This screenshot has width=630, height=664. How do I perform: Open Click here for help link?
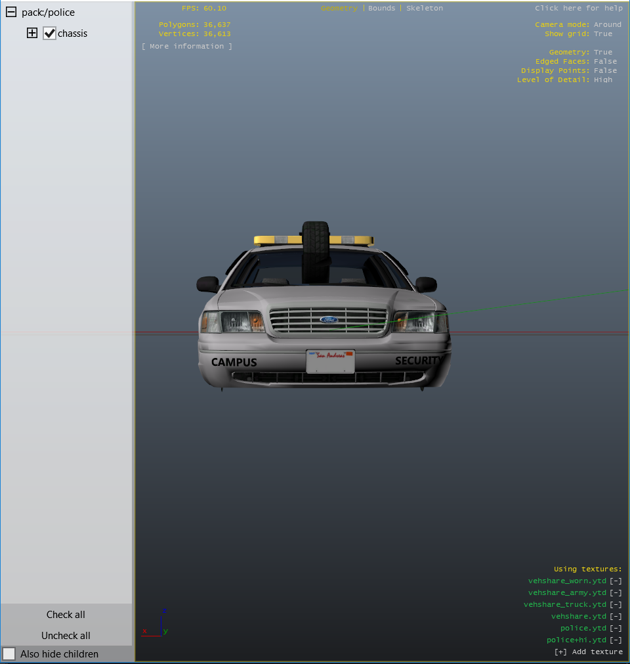pyautogui.click(x=578, y=8)
